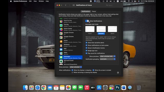Click the help question mark button
This screenshot has height=92, width=164.
tap(118, 73)
